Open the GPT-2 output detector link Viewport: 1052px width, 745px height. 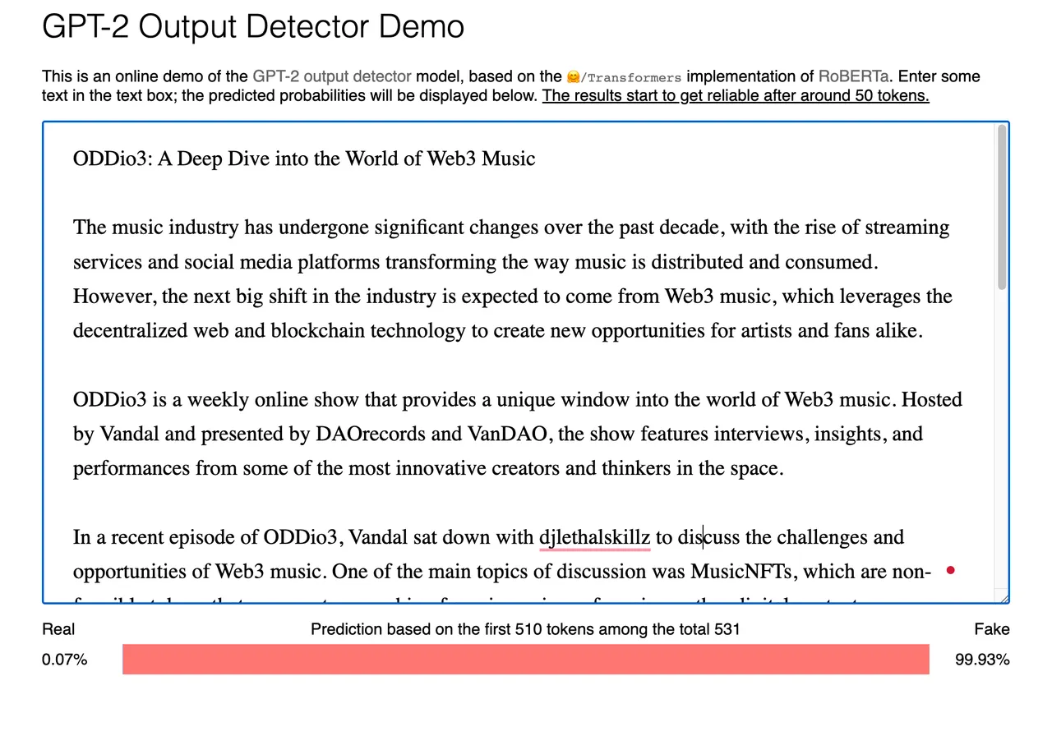pyautogui.click(x=332, y=76)
